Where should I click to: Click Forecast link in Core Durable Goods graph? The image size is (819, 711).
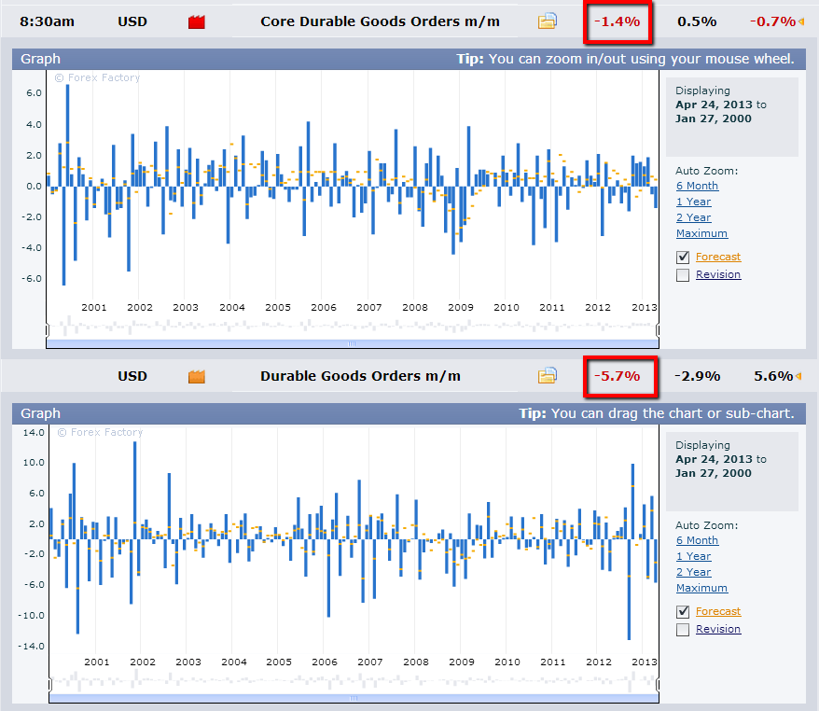pyautogui.click(x=718, y=257)
